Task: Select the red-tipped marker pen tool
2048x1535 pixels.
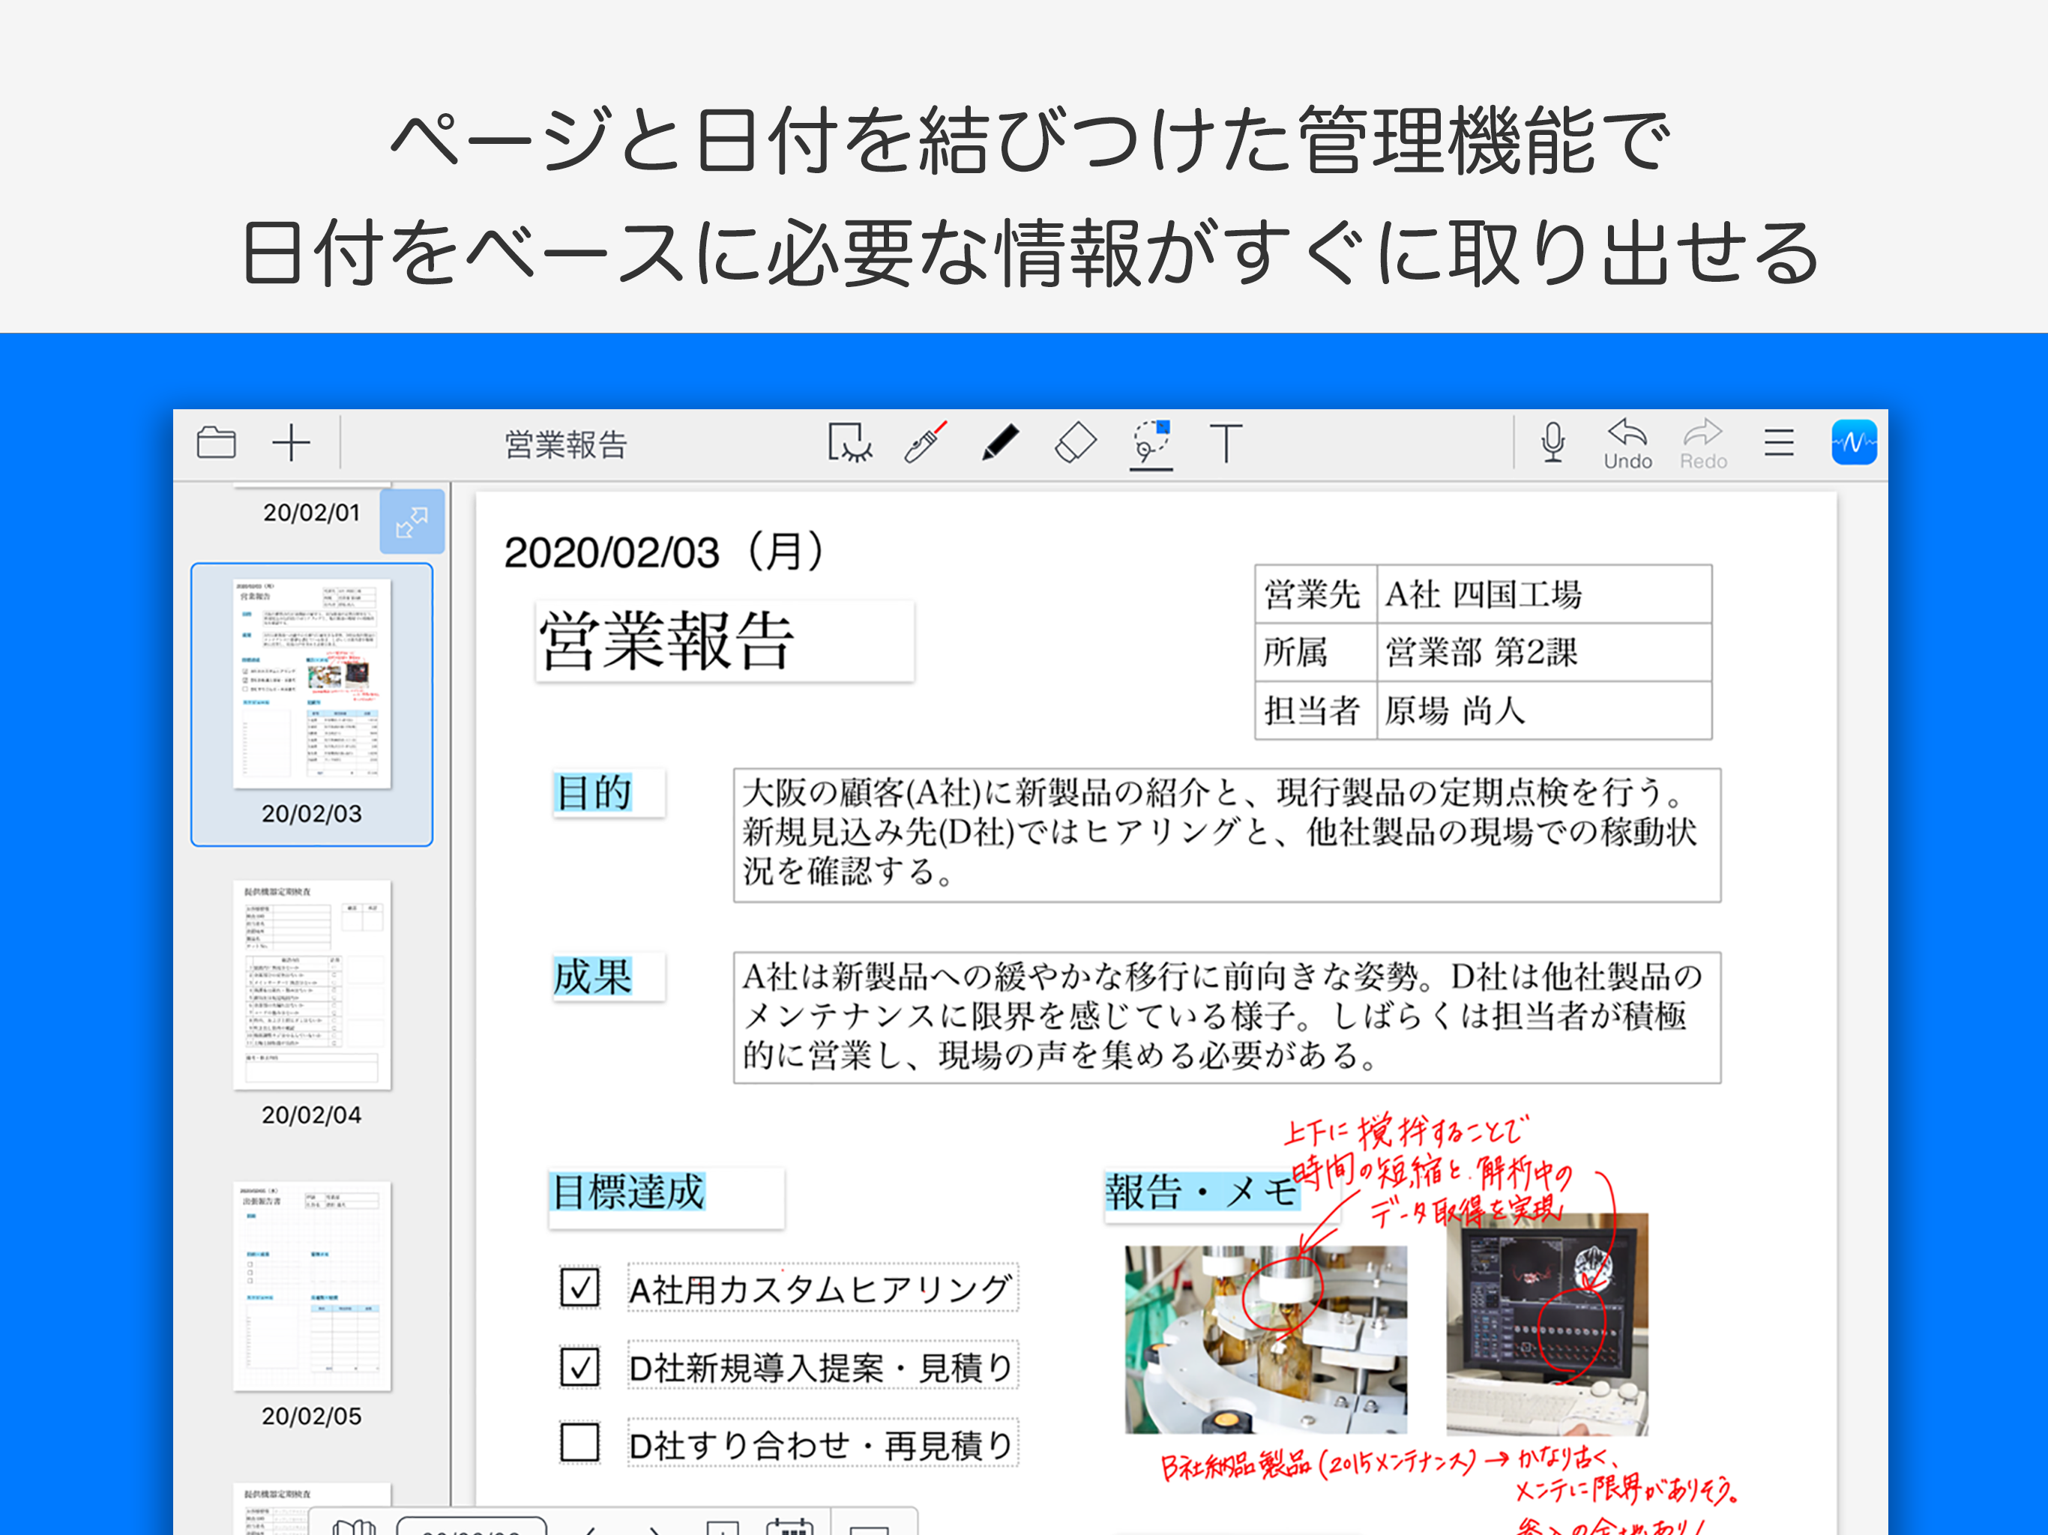Action: click(925, 442)
